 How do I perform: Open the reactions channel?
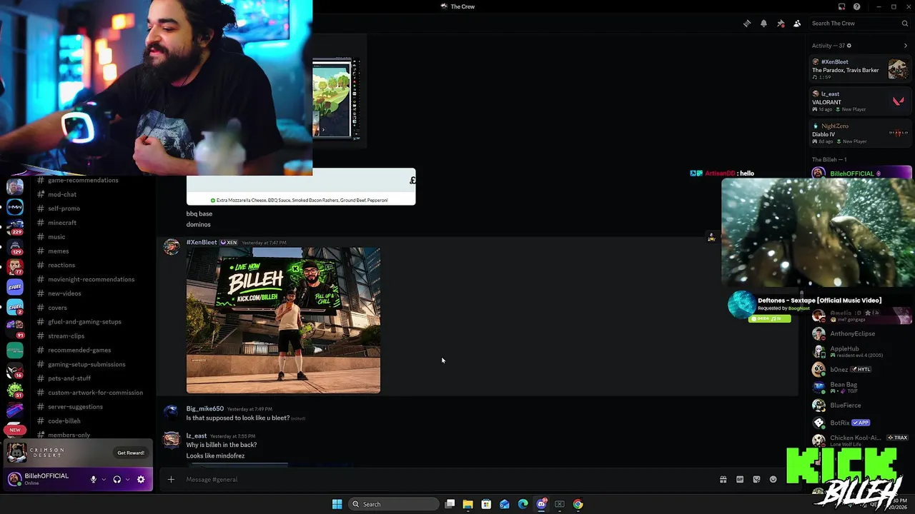click(61, 265)
